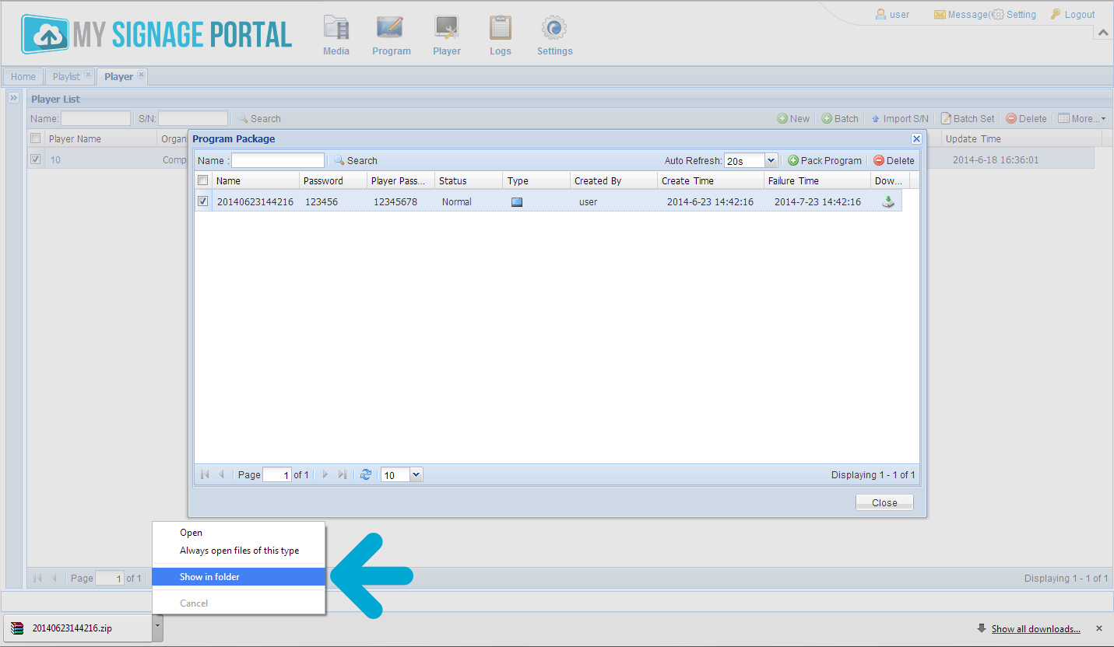Click Batch Set button
Image resolution: width=1114 pixels, height=647 pixels.
pos(968,118)
